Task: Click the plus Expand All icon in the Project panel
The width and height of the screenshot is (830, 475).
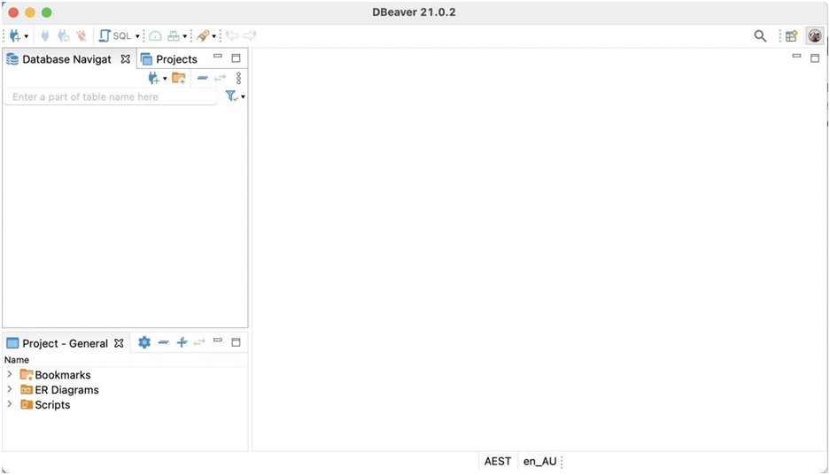Action: 182,342
